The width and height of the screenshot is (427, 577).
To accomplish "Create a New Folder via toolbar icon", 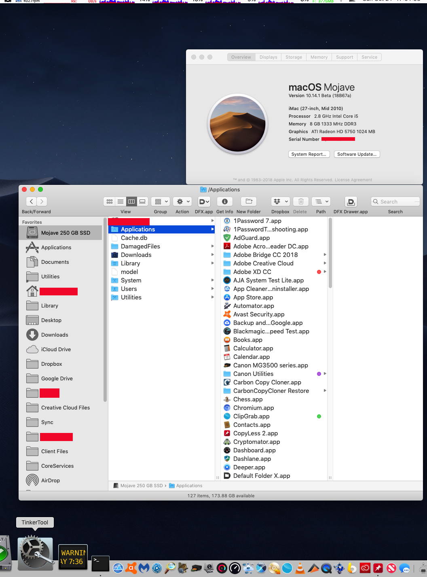I will point(249,202).
